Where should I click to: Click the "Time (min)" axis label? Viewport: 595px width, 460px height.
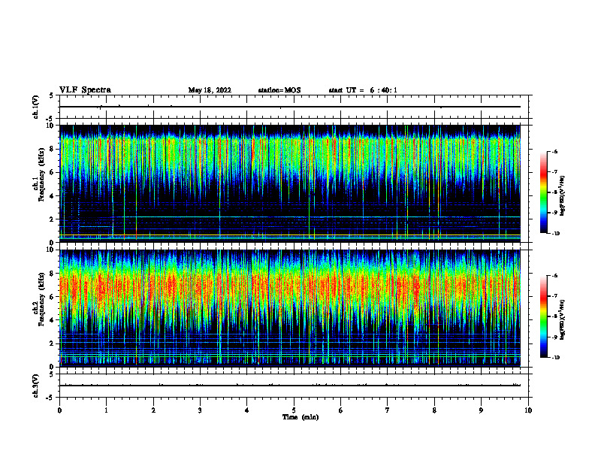[x=301, y=417]
